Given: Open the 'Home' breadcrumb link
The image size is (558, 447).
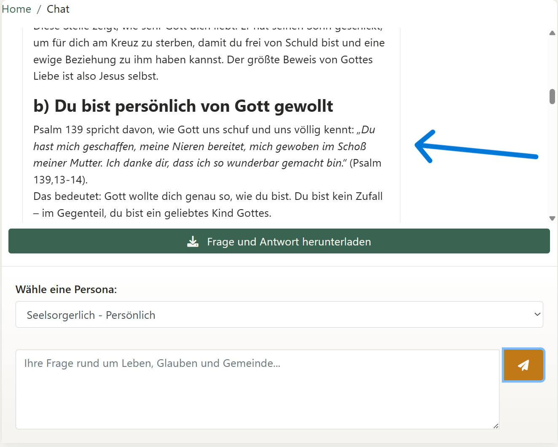Looking at the screenshot, I should 16,8.
